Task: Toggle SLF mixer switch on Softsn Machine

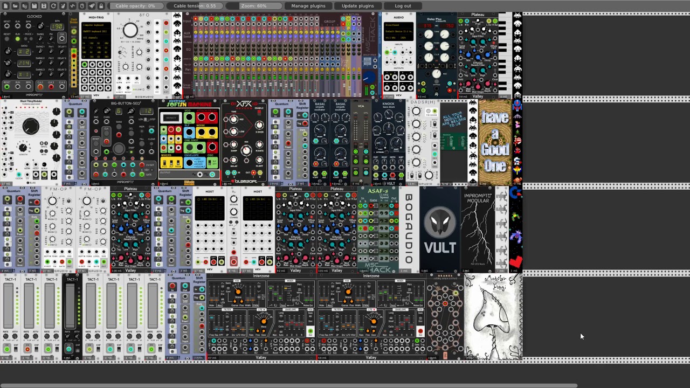Action: tap(171, 163)
